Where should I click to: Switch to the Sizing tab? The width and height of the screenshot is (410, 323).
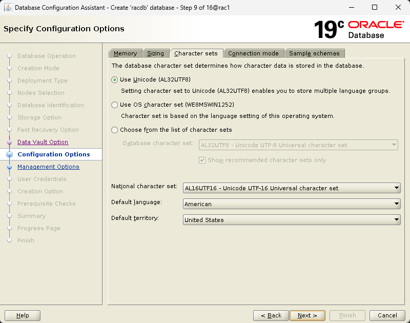coord(156,53)
